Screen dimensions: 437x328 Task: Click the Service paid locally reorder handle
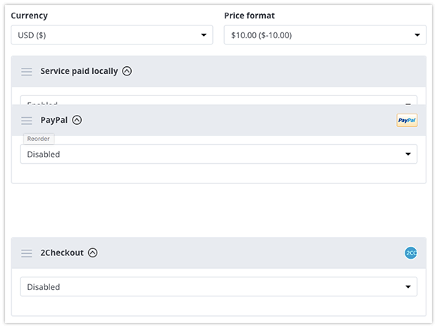[x=27, y=72]
